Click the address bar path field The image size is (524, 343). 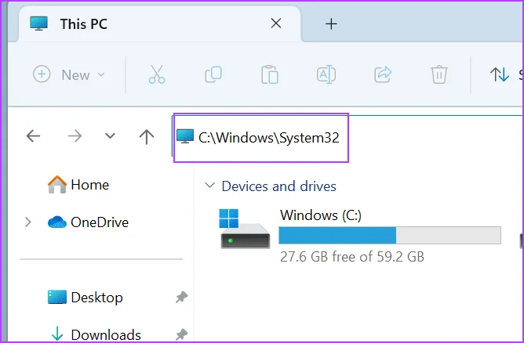tap(348, 138)
